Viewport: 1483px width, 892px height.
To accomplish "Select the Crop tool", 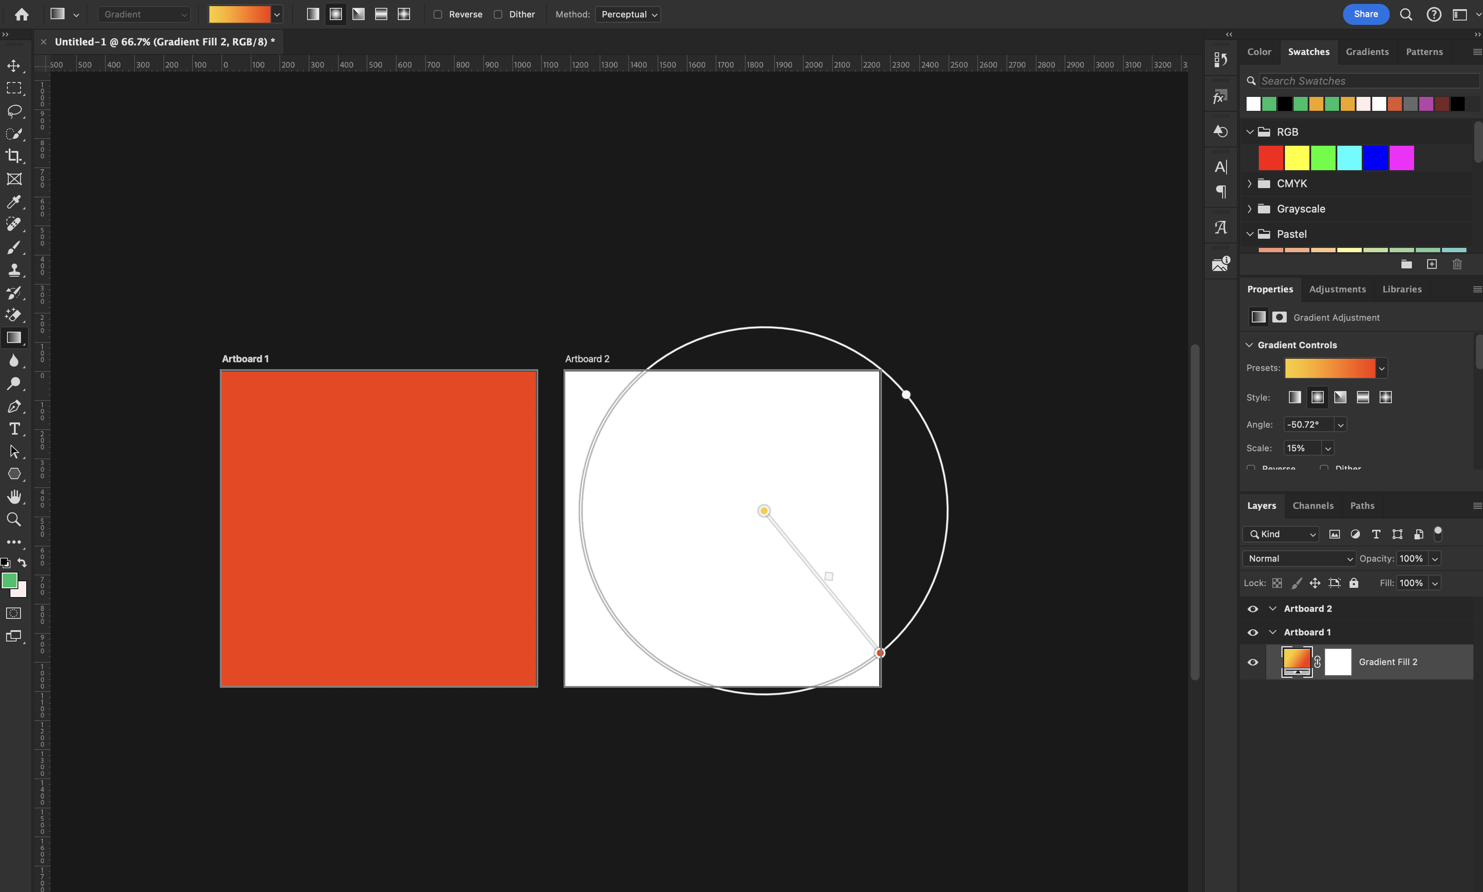I will [x=14, y=156].
